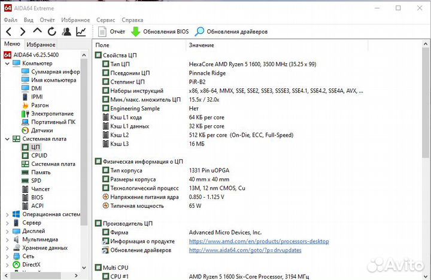This screenshot has width=431, height=280.
Task: Collapse the Компьютер tree node
Action: 7,63
